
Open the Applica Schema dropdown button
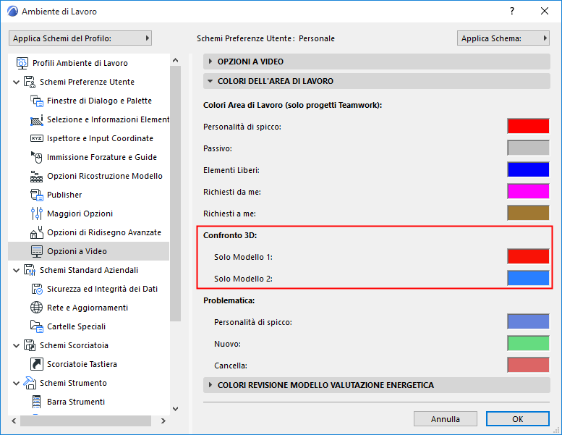[503, 38]
